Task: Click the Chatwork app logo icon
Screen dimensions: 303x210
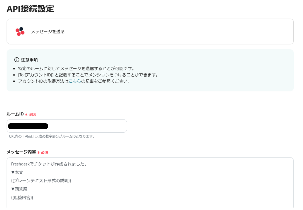Action: click(20, 31)
